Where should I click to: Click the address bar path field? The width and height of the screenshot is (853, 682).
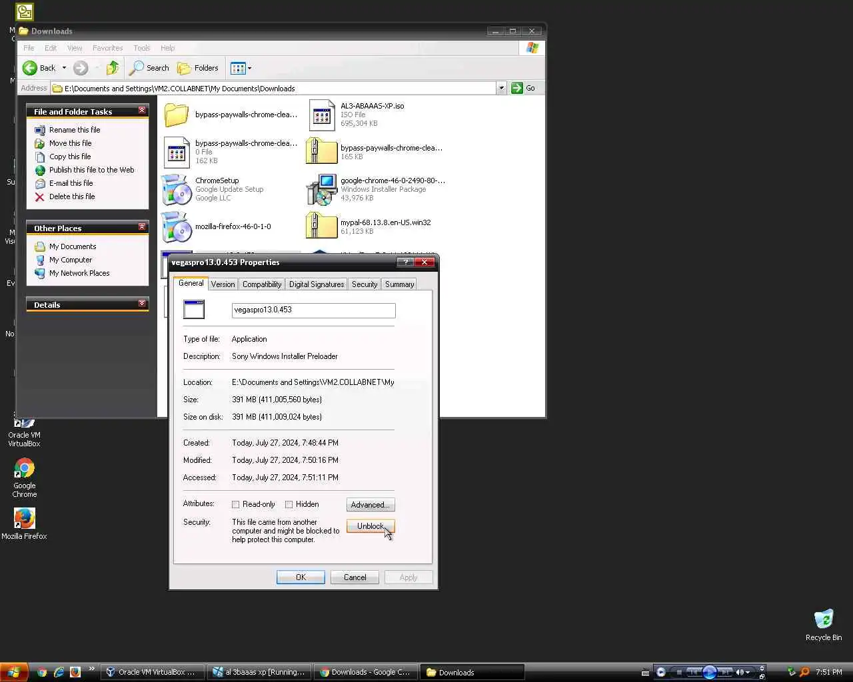click(273, 88)
